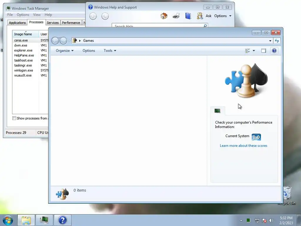
Task: Select dwm.exe process row
Action: [x=30, y=45]
